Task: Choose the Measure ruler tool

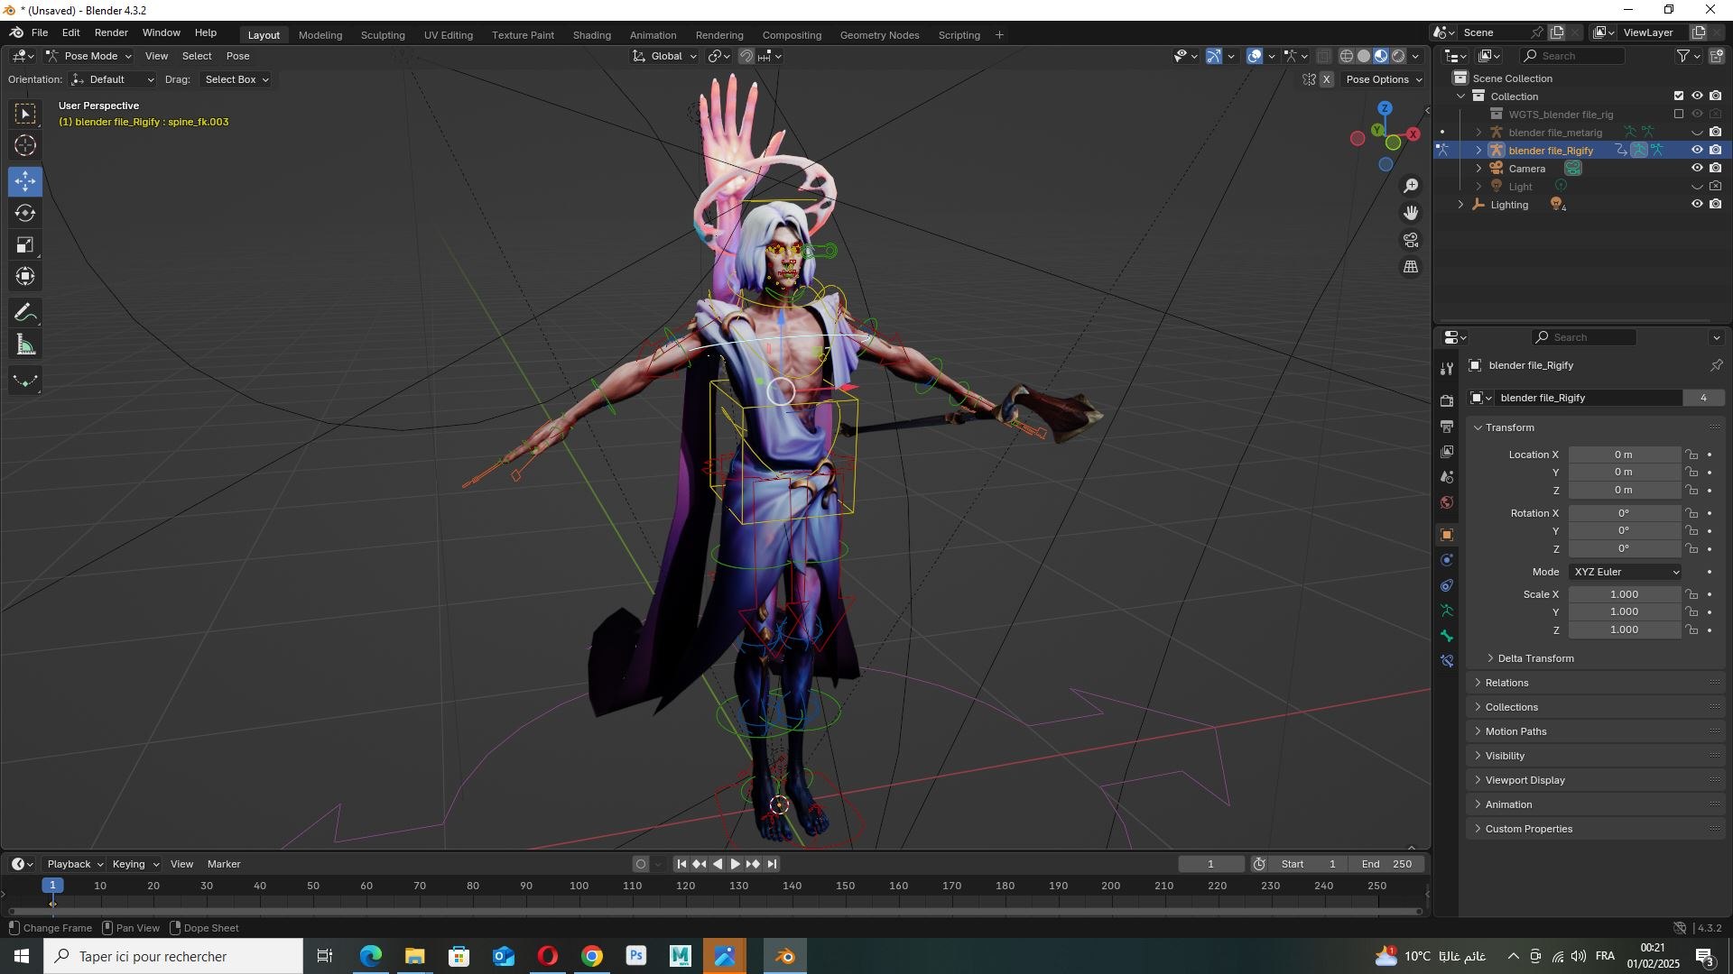Action: [25, 345]
